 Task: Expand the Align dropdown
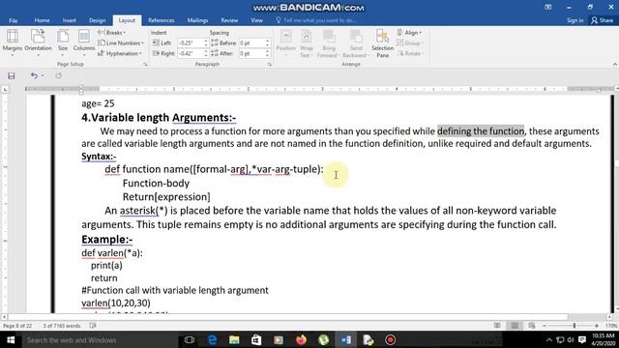[x=409, y=33]
